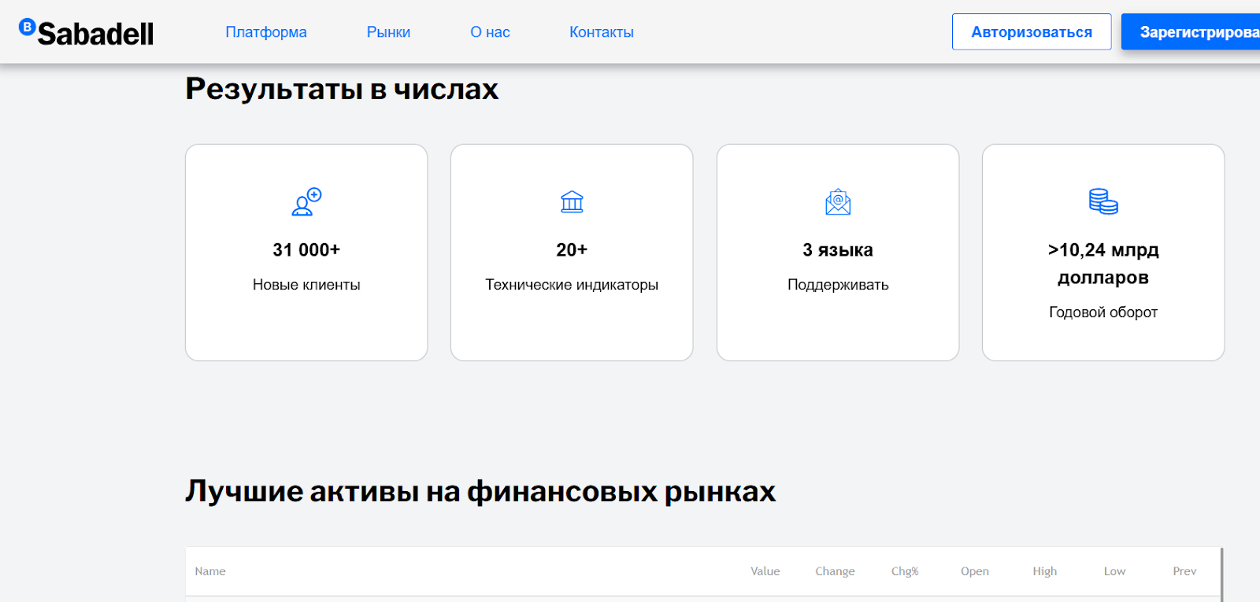Image resolution: width=1260 pixels, height=602 pixels.
Task: Sort table by Name column
Action: (x=210, y=571)
